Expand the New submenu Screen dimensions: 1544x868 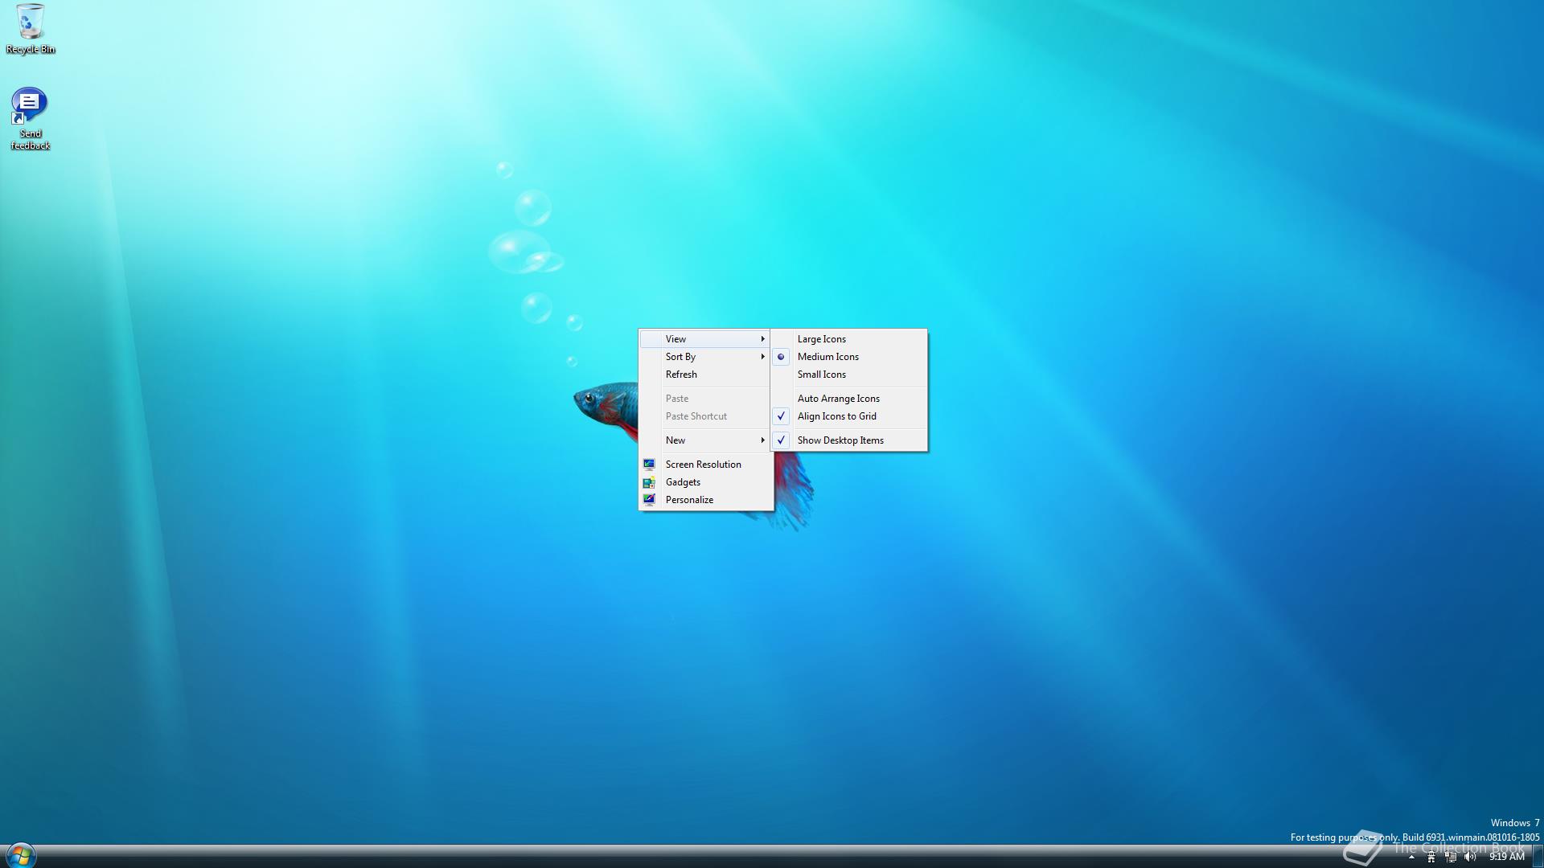click(x=704, y=440)
